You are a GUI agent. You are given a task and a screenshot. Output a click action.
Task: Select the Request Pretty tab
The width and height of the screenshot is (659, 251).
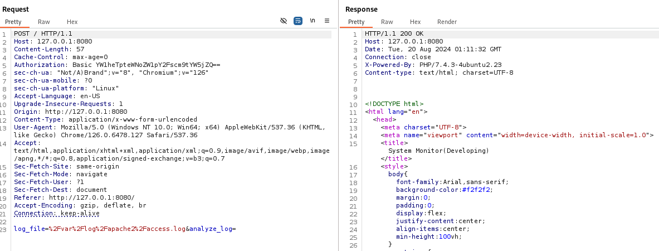pos(13,22)
